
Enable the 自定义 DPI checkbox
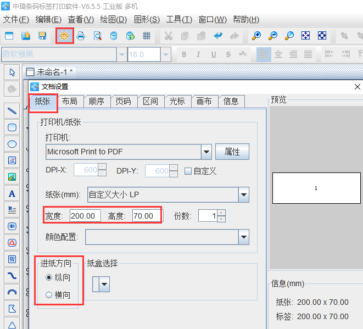[188, 171]
